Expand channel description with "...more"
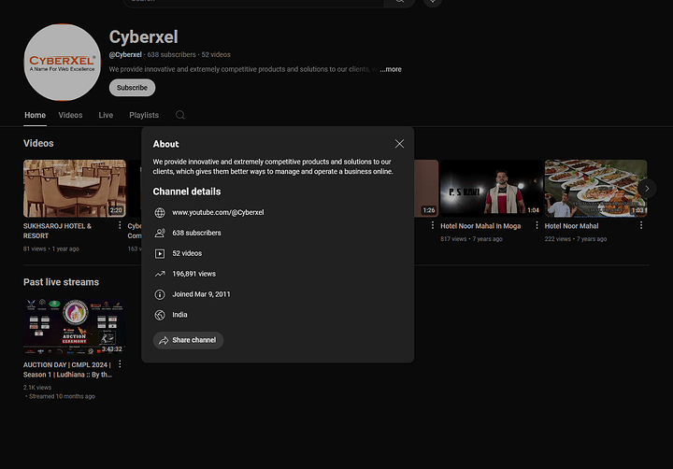This screenshot has height=469, width=673. pos(390,69)
